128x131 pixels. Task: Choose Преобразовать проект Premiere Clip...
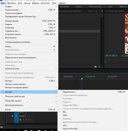29,16
